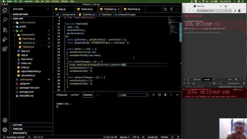Open the Manage gear in activity bar
The width and height of the screenshot is (247, 139).
[x=5, y=130]
